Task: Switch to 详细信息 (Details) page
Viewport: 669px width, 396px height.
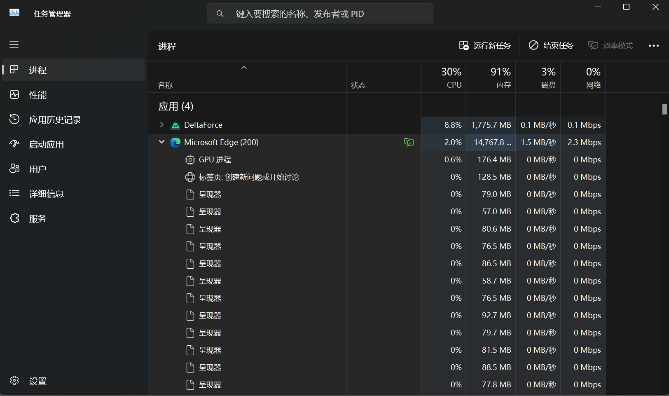Action: (x=74, y=194)
